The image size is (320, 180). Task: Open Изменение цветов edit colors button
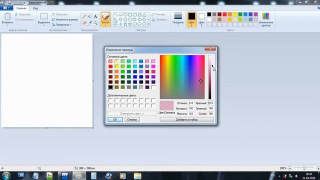point(265,19)
